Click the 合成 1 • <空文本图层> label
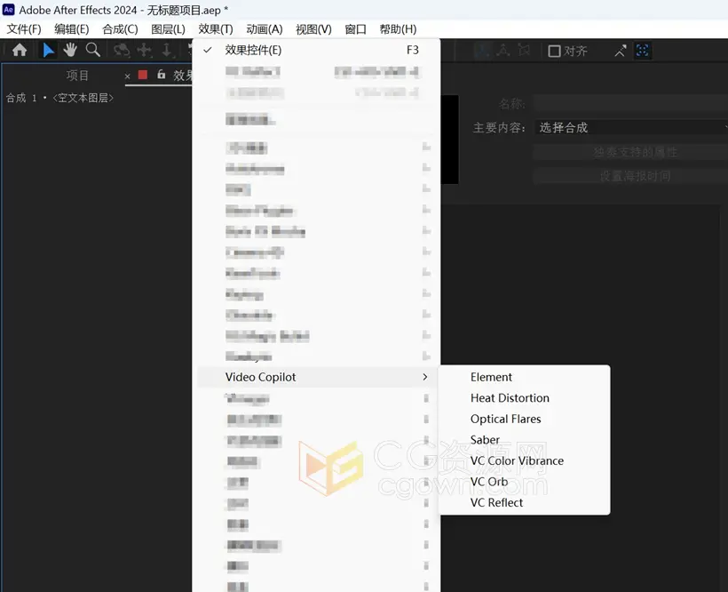728x592 pixels. pos(59,98)
